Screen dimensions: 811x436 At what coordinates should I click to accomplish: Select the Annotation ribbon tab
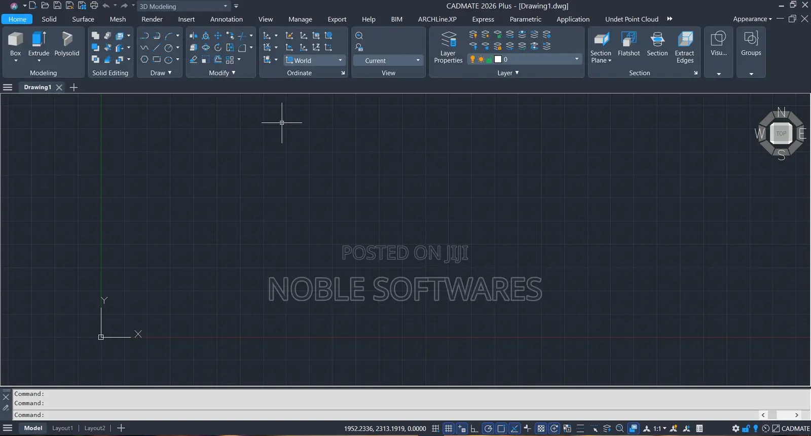[227, 19]
